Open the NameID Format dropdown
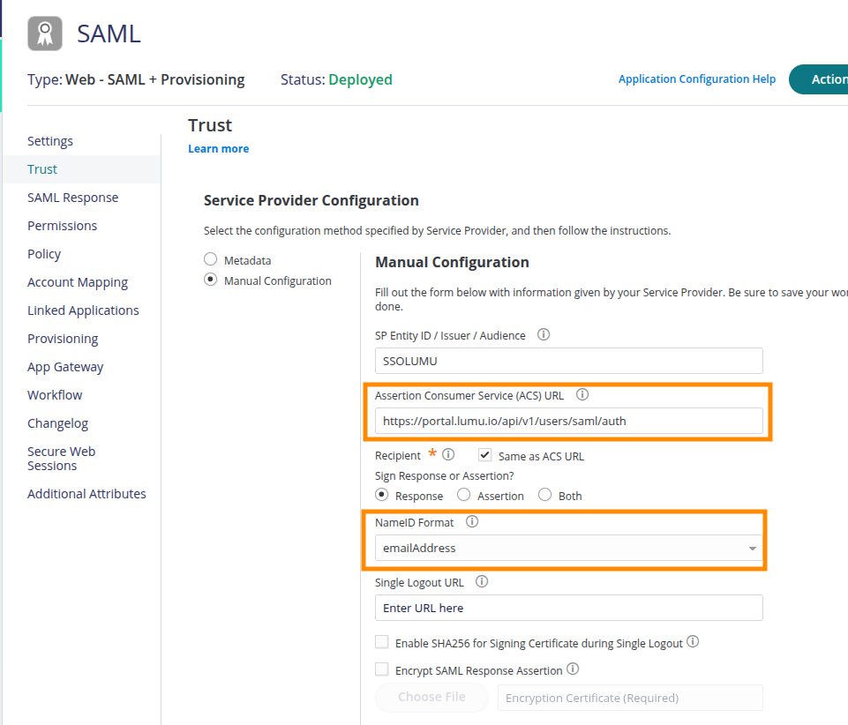This screenshot has height=725, width=848. pos(568,548)
